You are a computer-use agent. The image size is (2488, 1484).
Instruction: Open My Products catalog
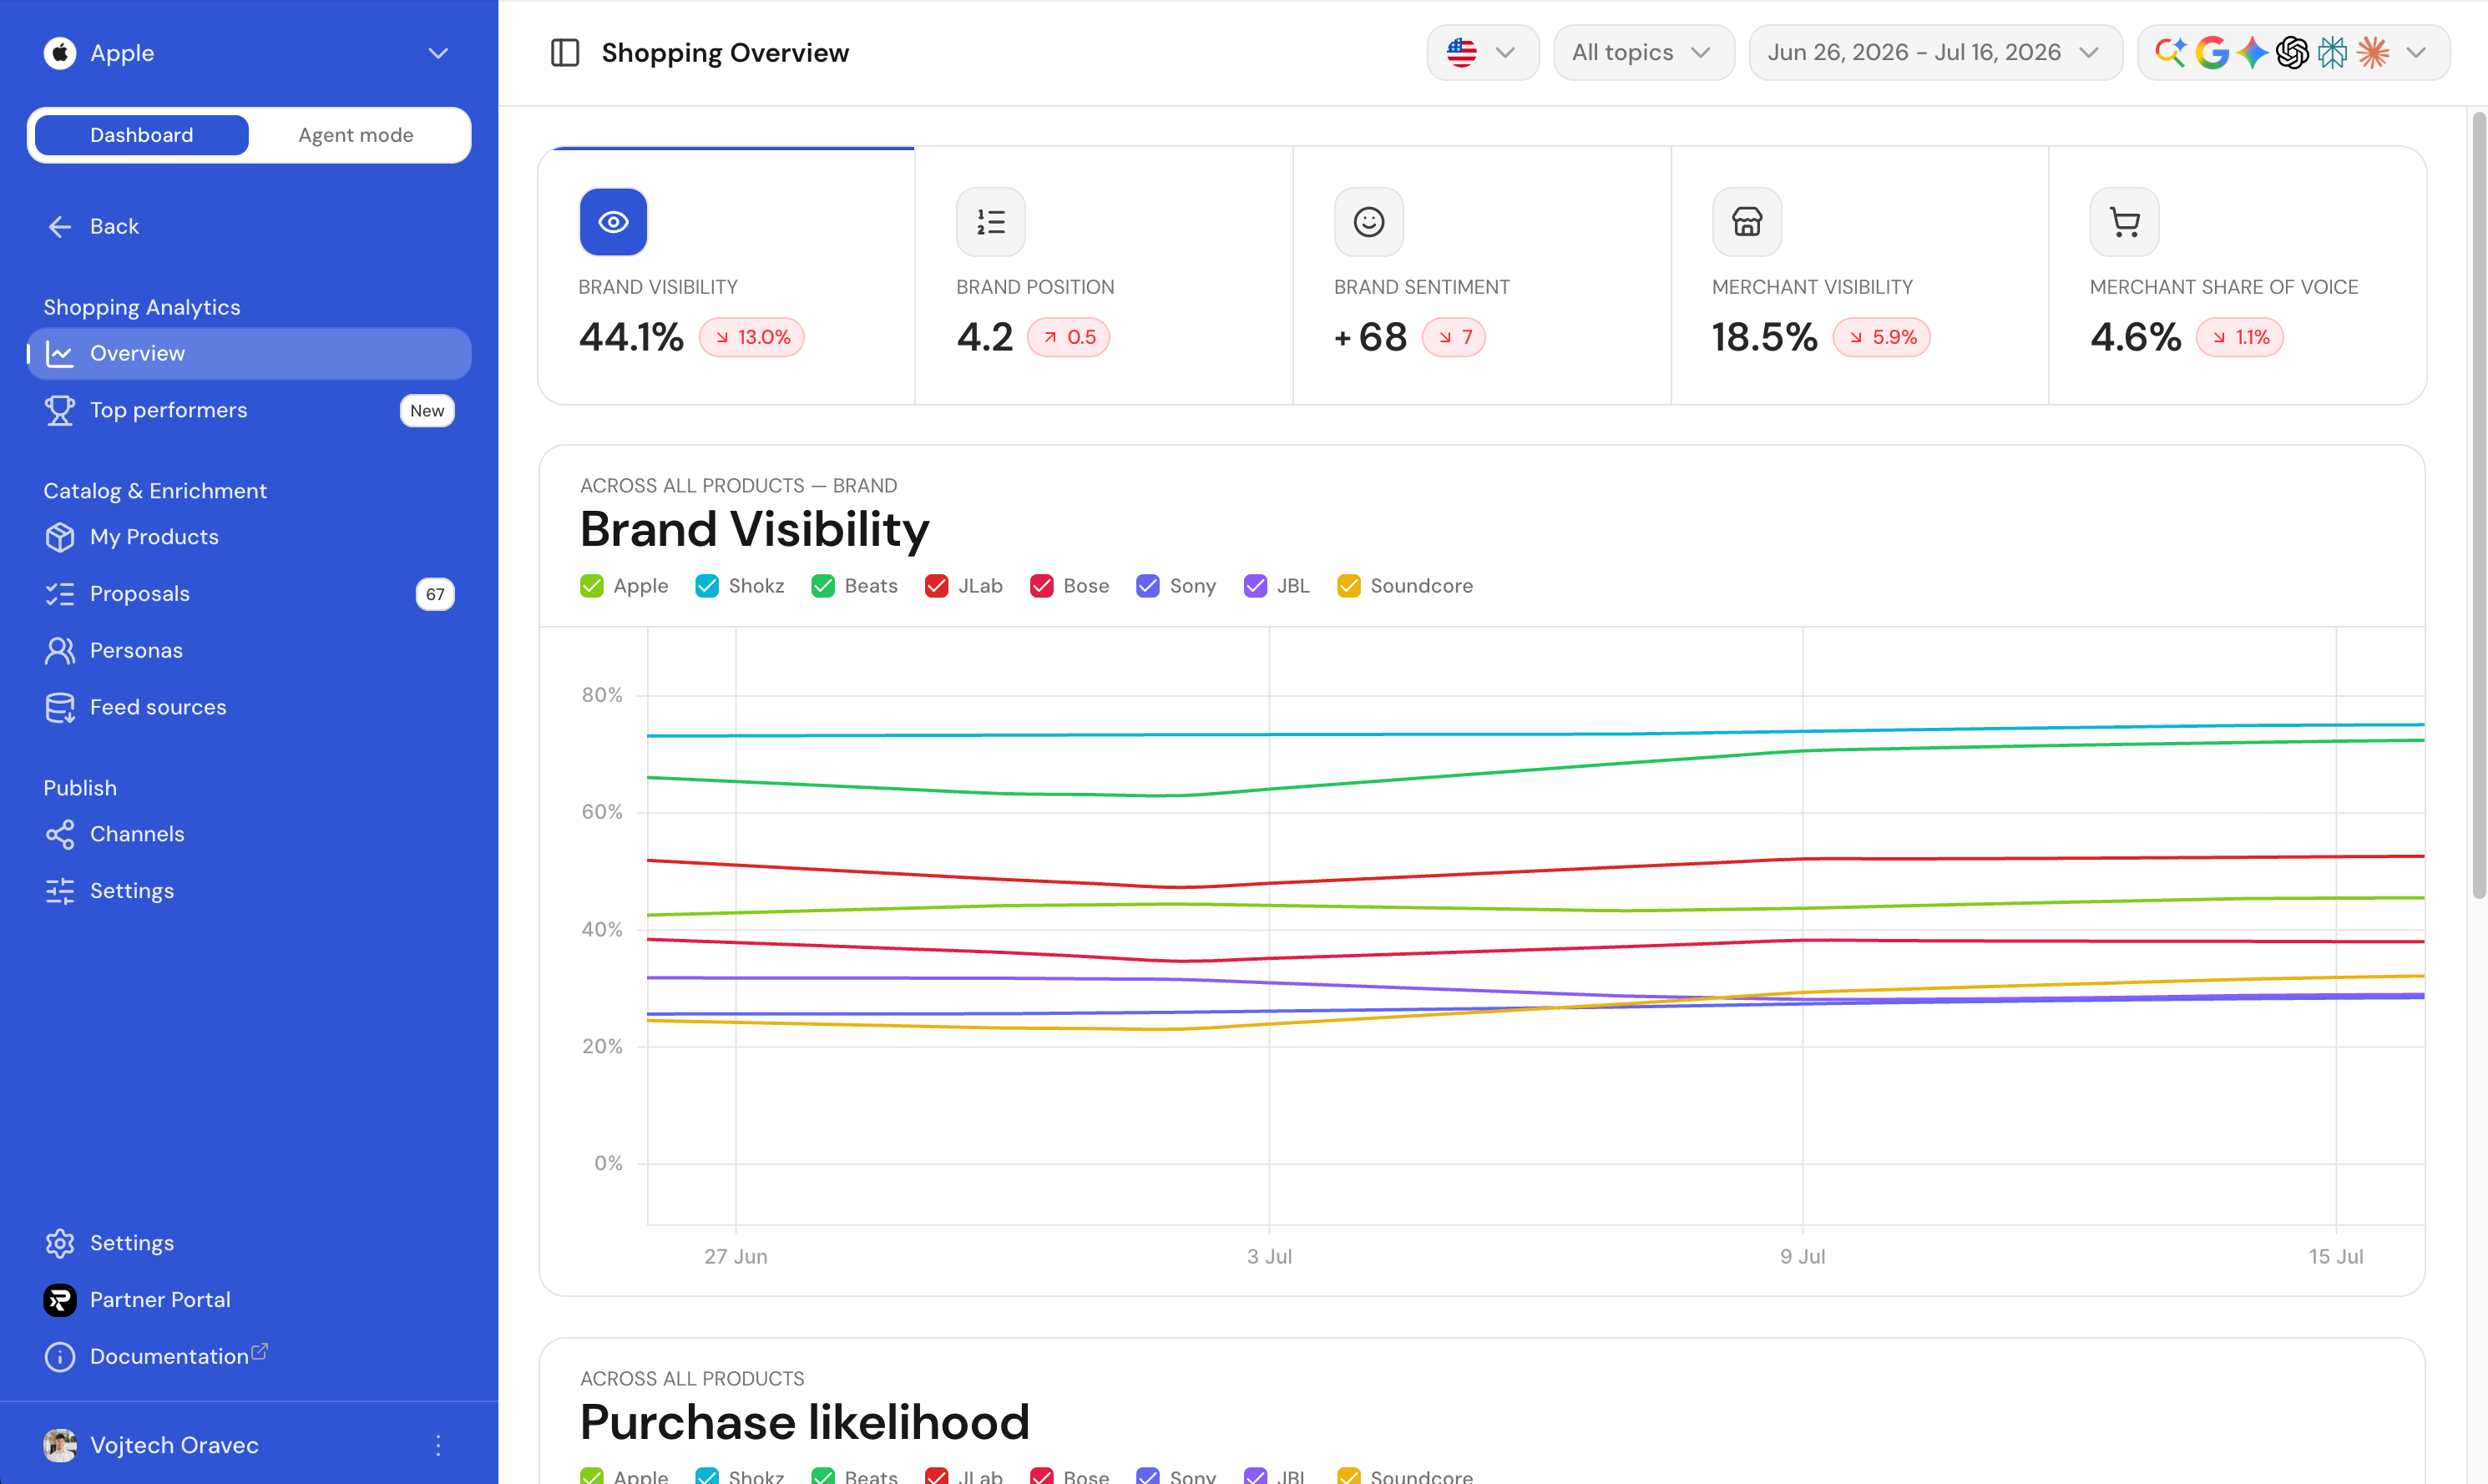click(x=249, y=537)
